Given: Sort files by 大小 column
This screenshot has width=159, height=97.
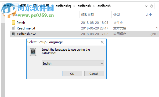Looking at the screenshot, I should click(x=149, y=15).
